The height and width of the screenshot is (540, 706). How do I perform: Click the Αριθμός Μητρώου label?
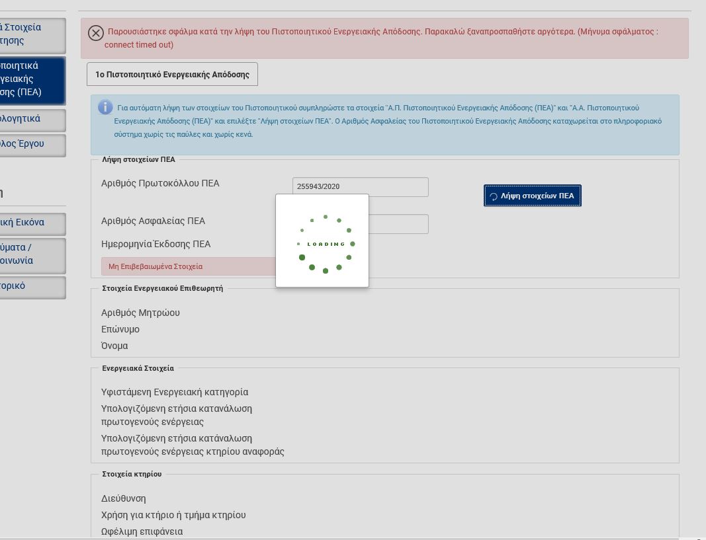tap(140, 313)
